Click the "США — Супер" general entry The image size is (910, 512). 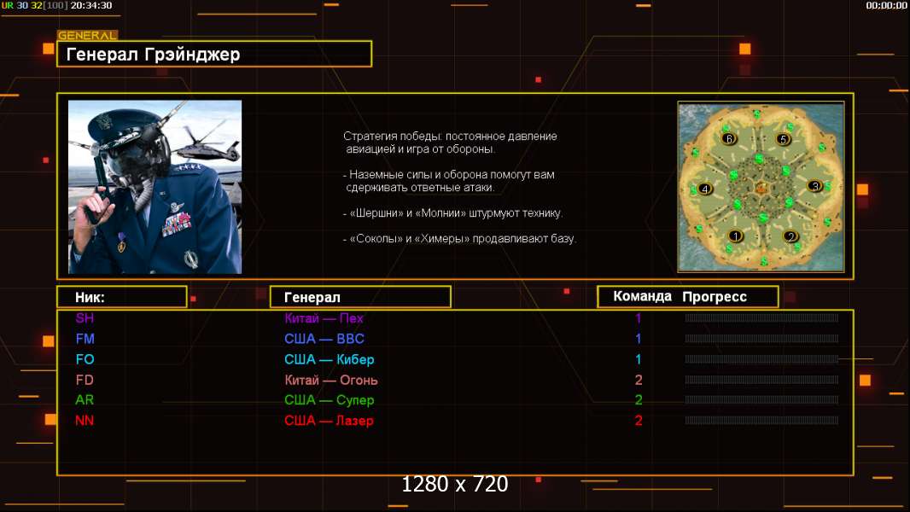(329, 400)
